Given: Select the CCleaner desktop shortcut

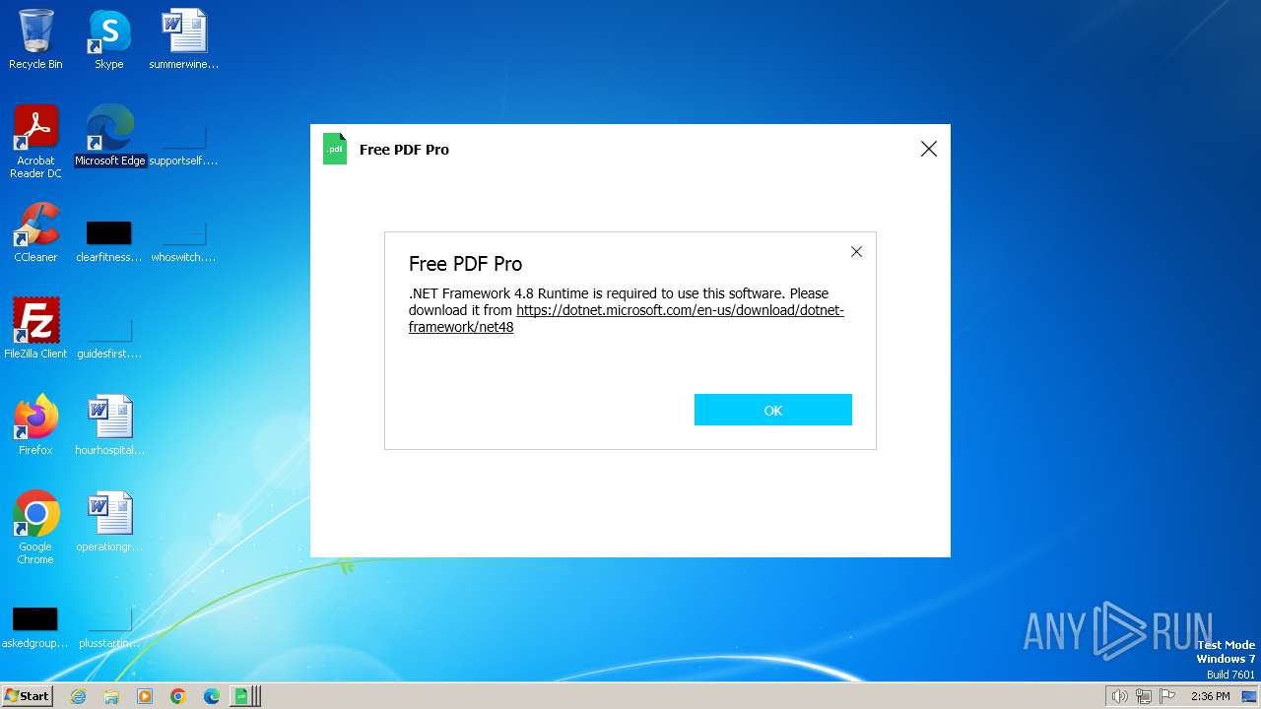Looking at the screenshot, I should [x=35, y=232].
